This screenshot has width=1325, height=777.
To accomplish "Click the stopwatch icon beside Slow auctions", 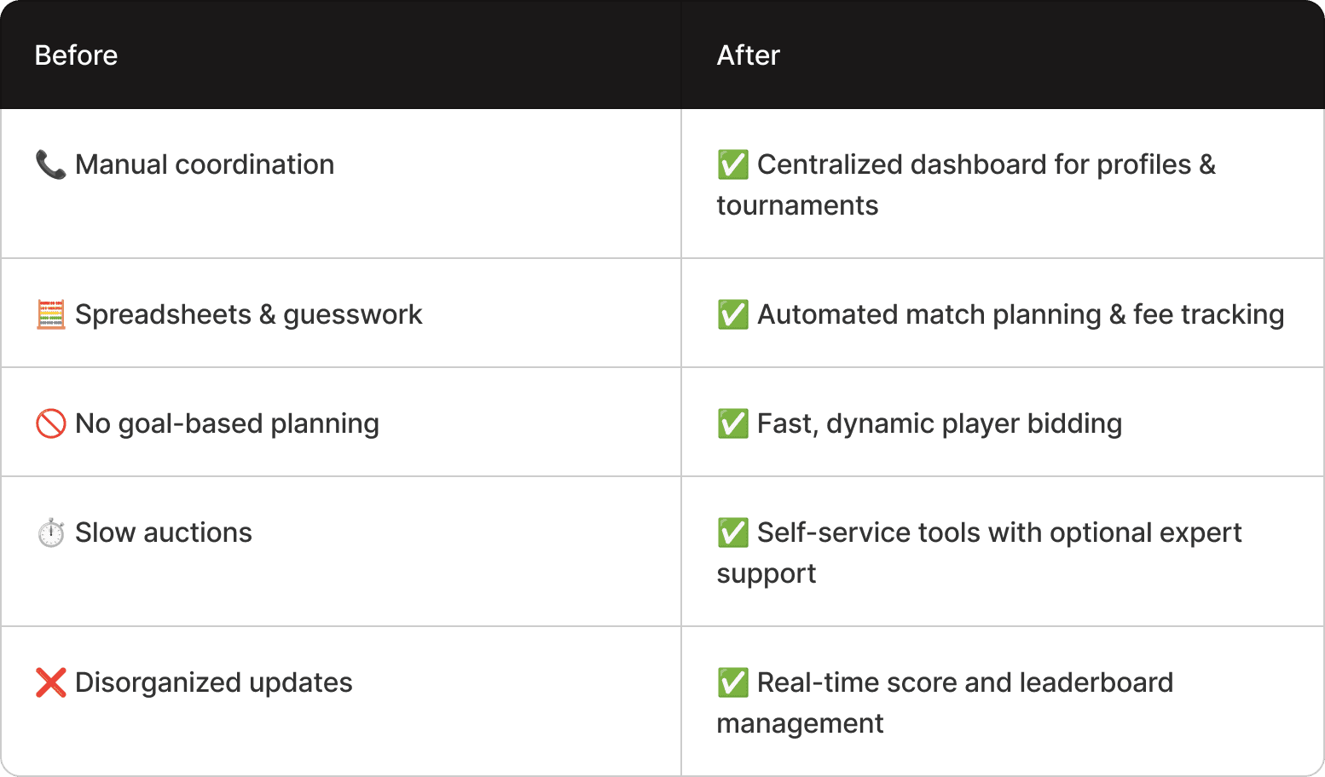I will click(x=51, y=532).
